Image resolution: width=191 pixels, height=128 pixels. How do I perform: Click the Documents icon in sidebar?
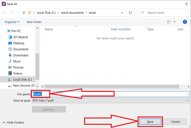pos(10,49)
